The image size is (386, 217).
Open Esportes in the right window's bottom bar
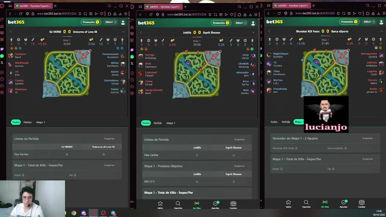point(306,204)
